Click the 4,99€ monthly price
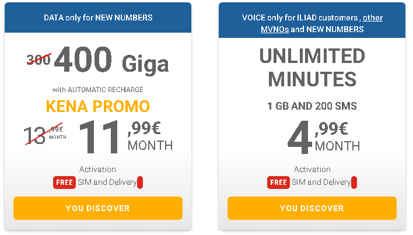Viewport: 413px width, 235px height. pyautogui.click(x=324, y=137)
